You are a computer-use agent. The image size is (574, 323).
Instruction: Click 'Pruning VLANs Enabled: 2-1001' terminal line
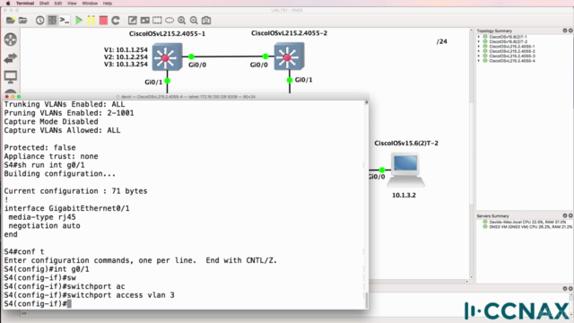69,113
